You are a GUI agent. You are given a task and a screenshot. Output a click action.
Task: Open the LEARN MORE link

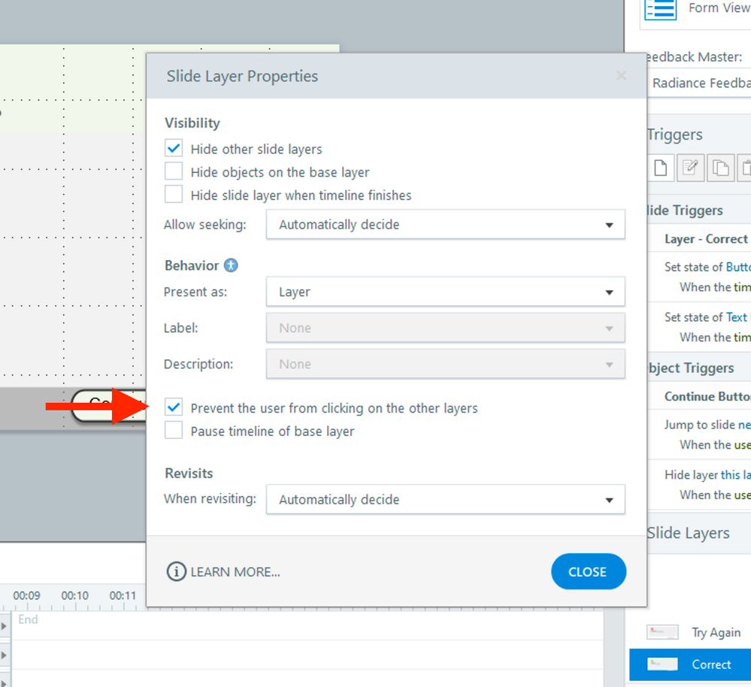tap(235, 571)
